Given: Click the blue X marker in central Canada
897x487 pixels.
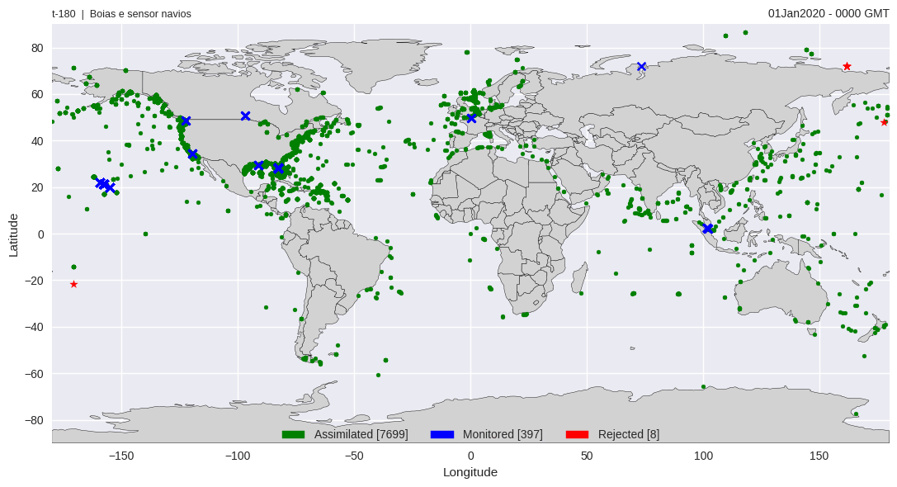Looking at the screenshot, I should [245, 116].
